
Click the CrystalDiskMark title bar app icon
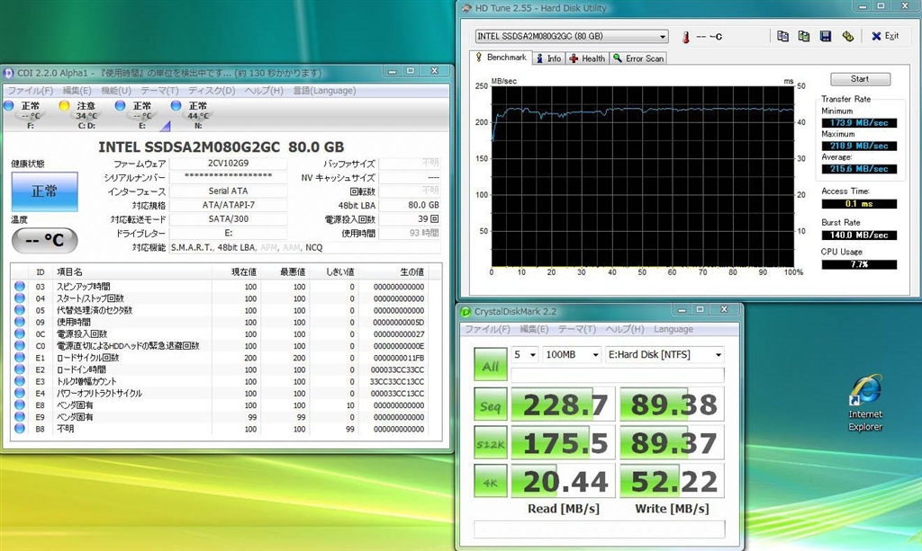pyautogui.click(x=466, y=312)
